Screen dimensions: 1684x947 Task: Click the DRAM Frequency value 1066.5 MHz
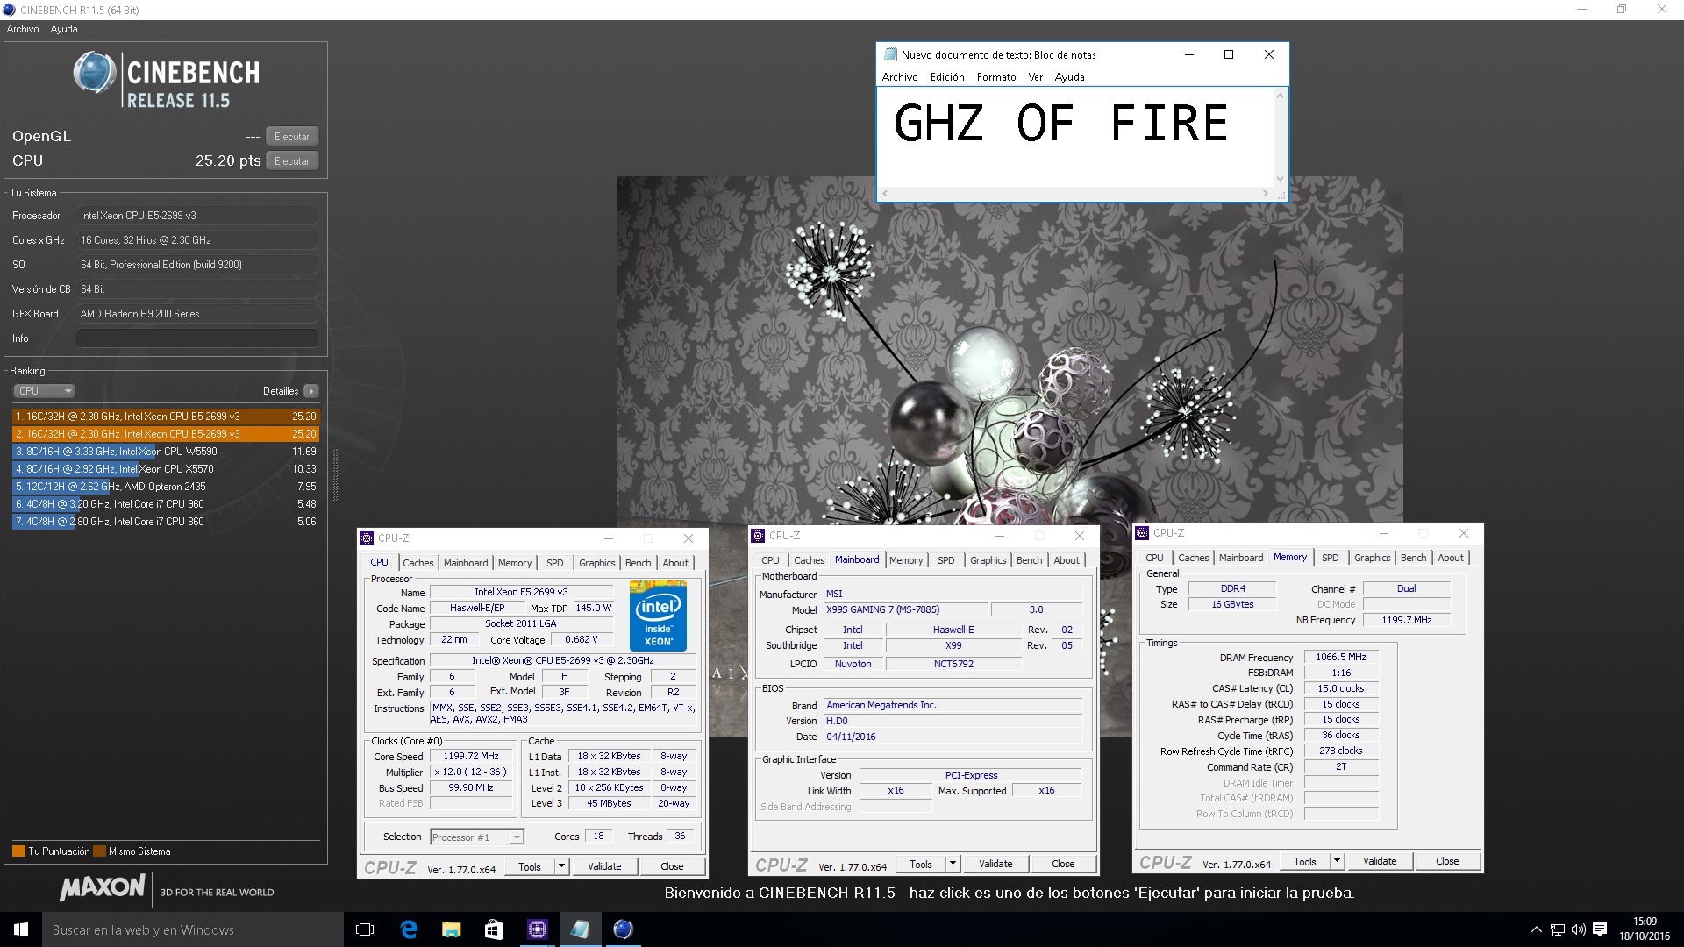[x=1341, y=657]
